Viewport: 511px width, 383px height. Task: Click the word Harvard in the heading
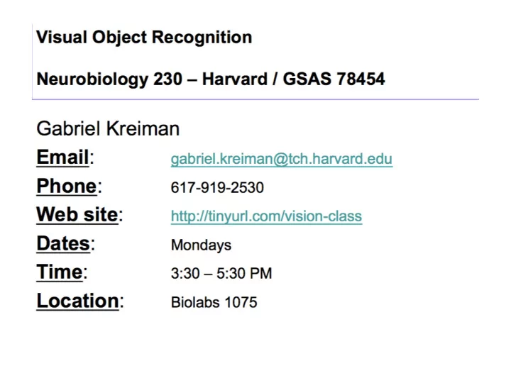point(235,79)
